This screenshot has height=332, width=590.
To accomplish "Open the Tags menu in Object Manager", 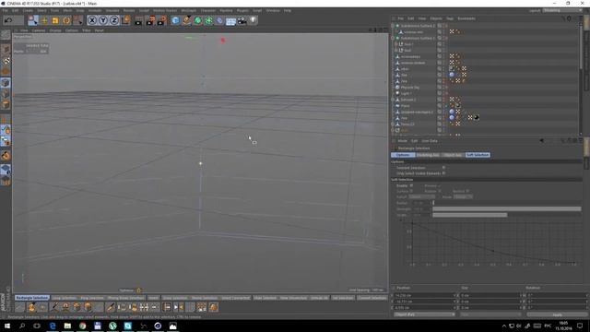I will [450, 18].
